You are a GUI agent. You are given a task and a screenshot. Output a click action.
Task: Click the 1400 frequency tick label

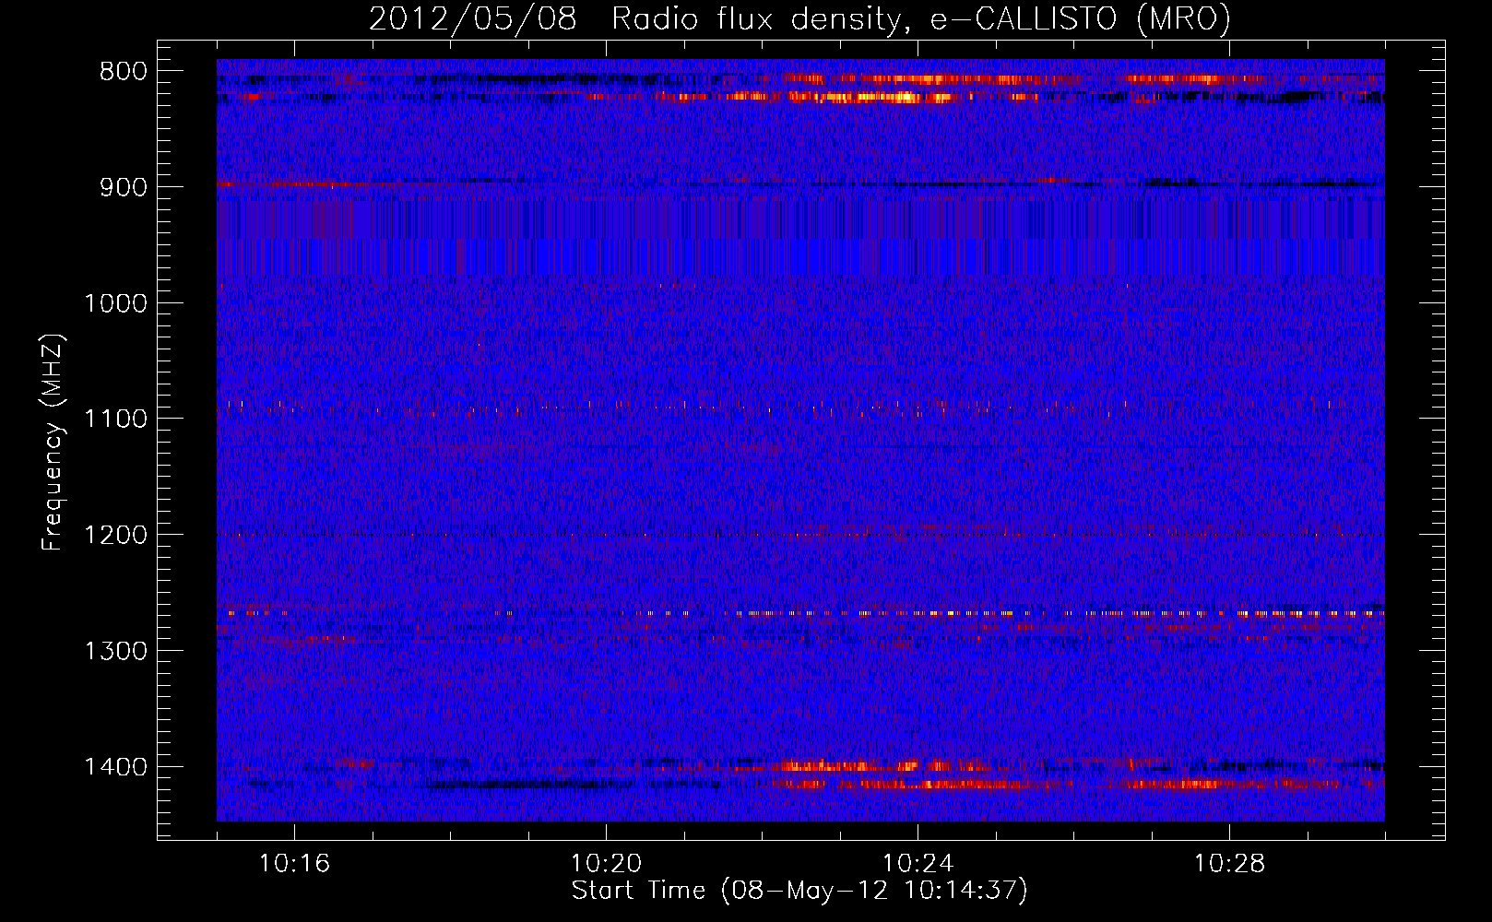(115, 767)
